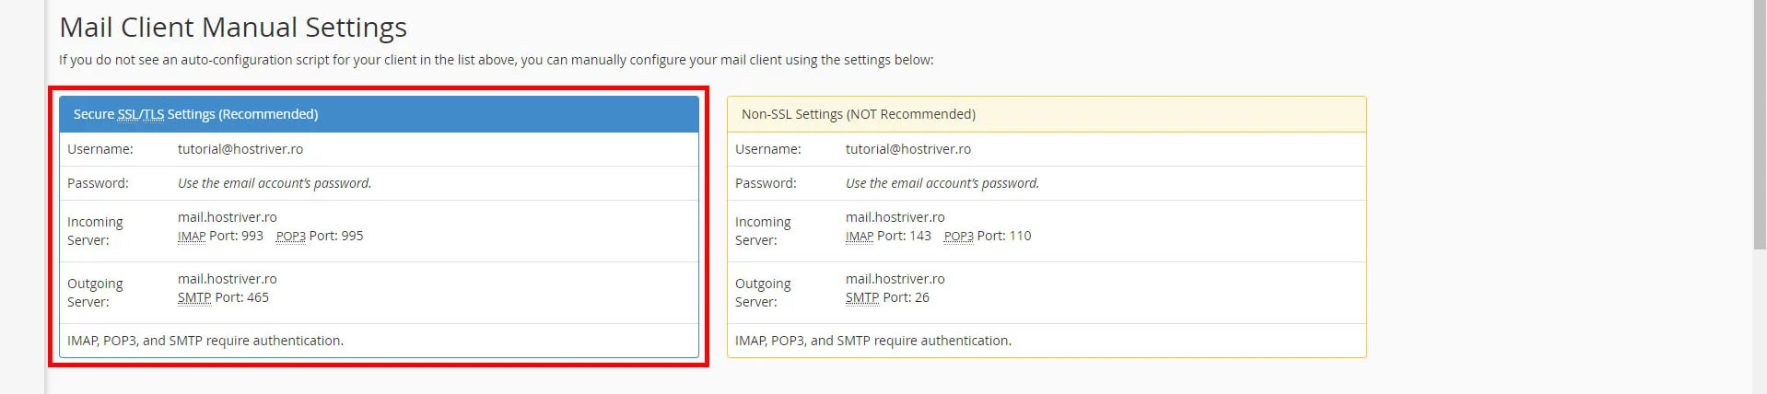Click the Secure SSL/TLS Settings panel header

coord(379,114)
